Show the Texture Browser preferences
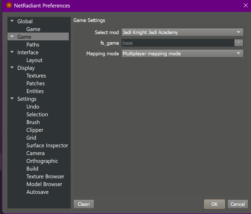 pyautogui.click(x=45, y=177)
